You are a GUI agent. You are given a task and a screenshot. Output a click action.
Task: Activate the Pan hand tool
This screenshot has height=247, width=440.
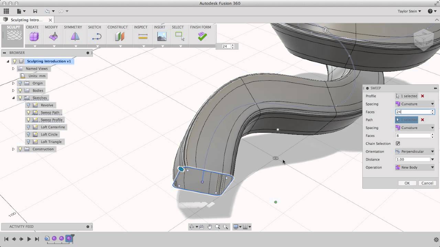(x=210, y=227)
